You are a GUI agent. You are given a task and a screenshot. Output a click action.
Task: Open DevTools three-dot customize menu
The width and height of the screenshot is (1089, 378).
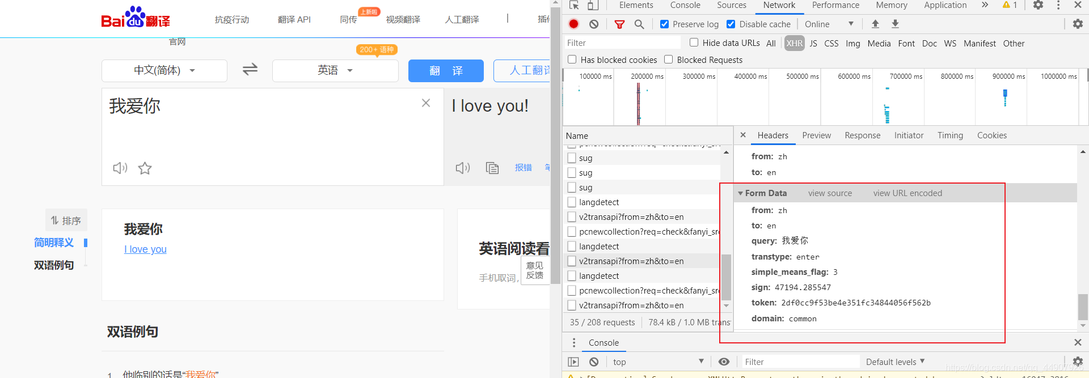coord(1058,5)
